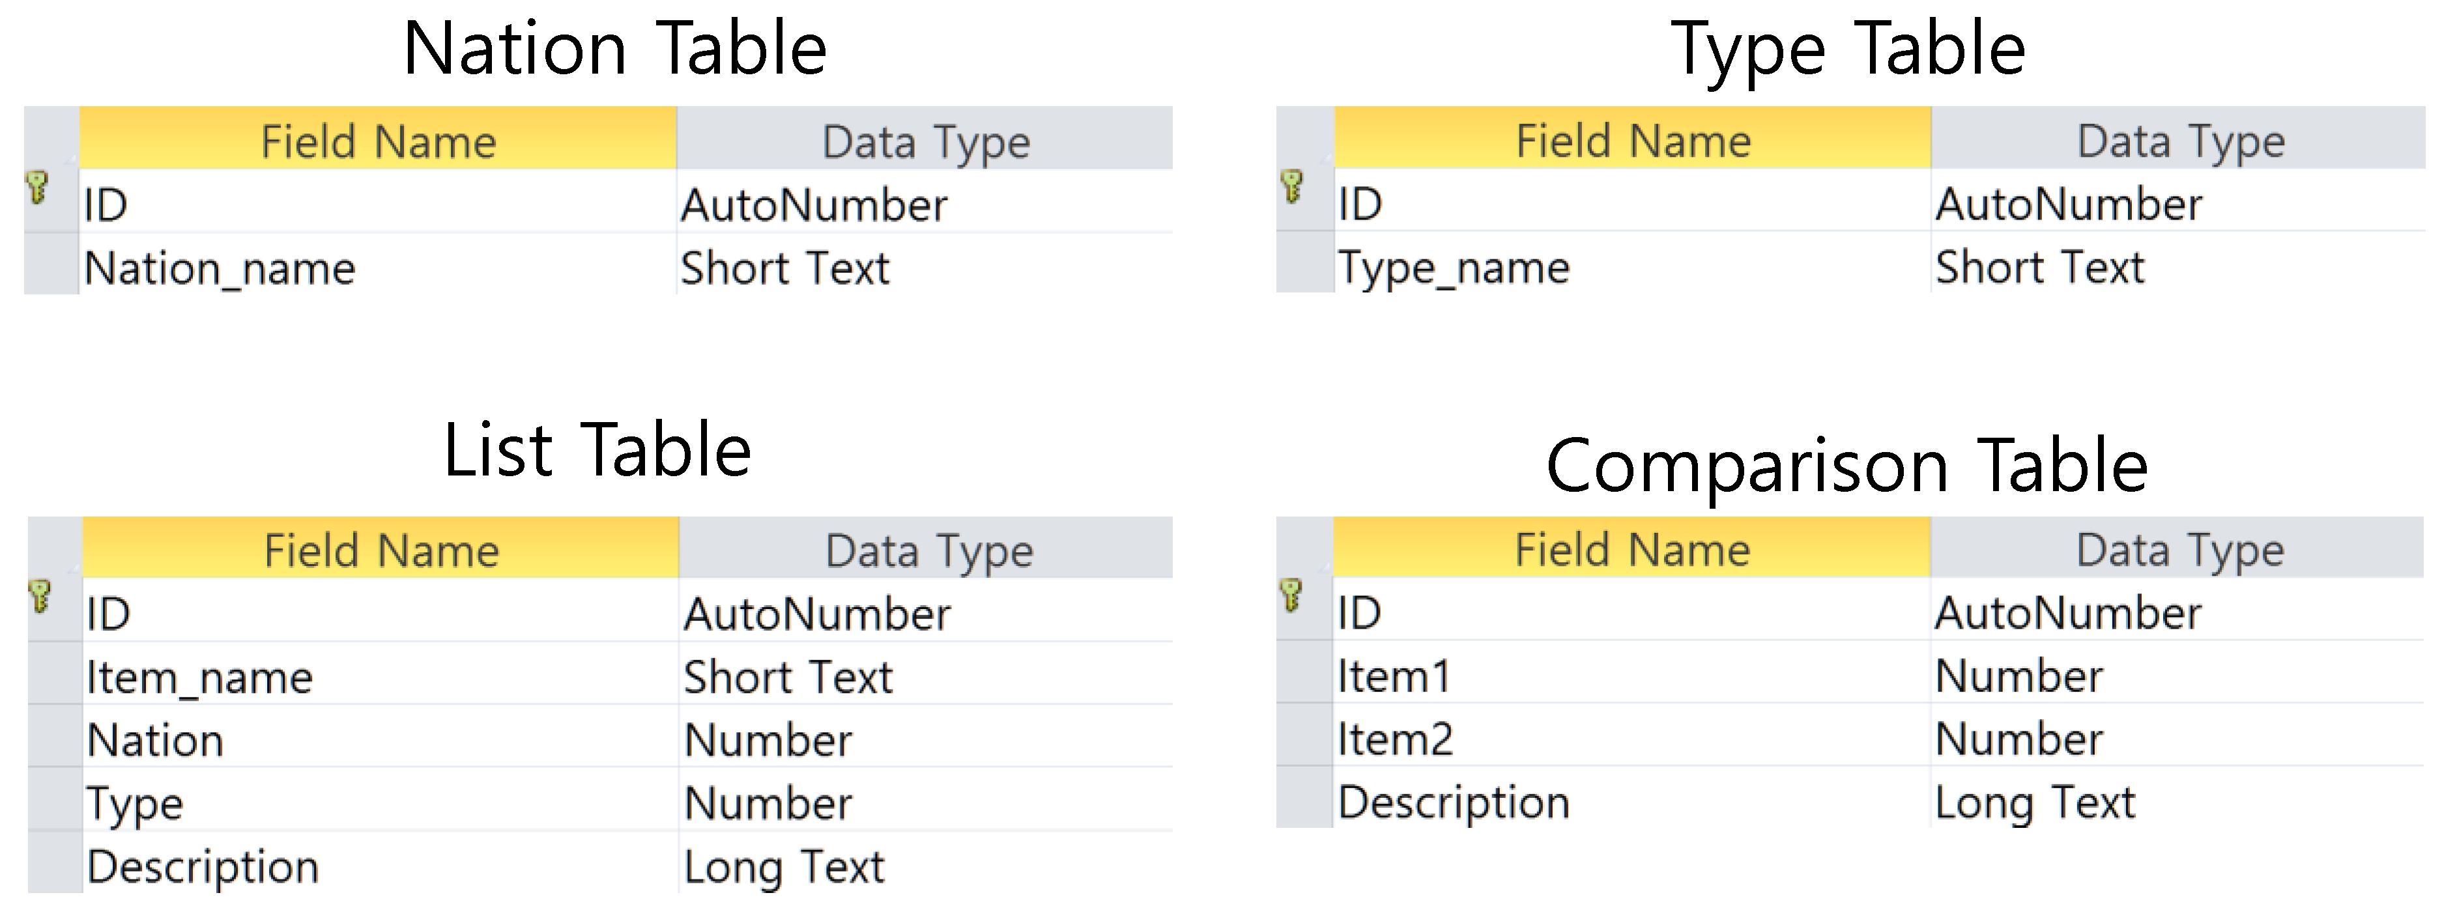Select Comparison Table's Data Type header
2442x908 pixels.
2177,547
